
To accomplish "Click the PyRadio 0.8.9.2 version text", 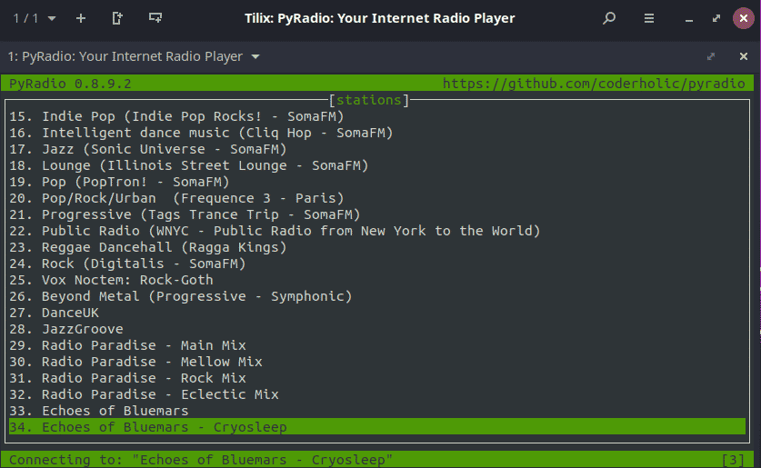I will tap(70, 84).
